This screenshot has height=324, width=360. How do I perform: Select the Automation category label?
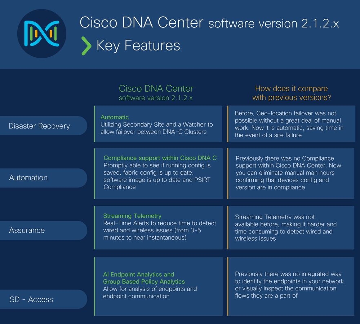(28, 178)
